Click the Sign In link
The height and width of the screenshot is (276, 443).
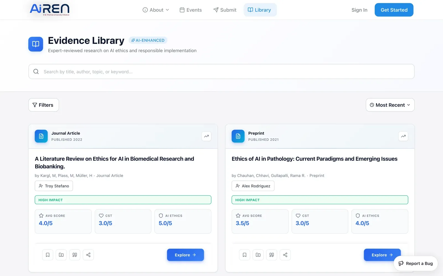click(x=359, y=10)
